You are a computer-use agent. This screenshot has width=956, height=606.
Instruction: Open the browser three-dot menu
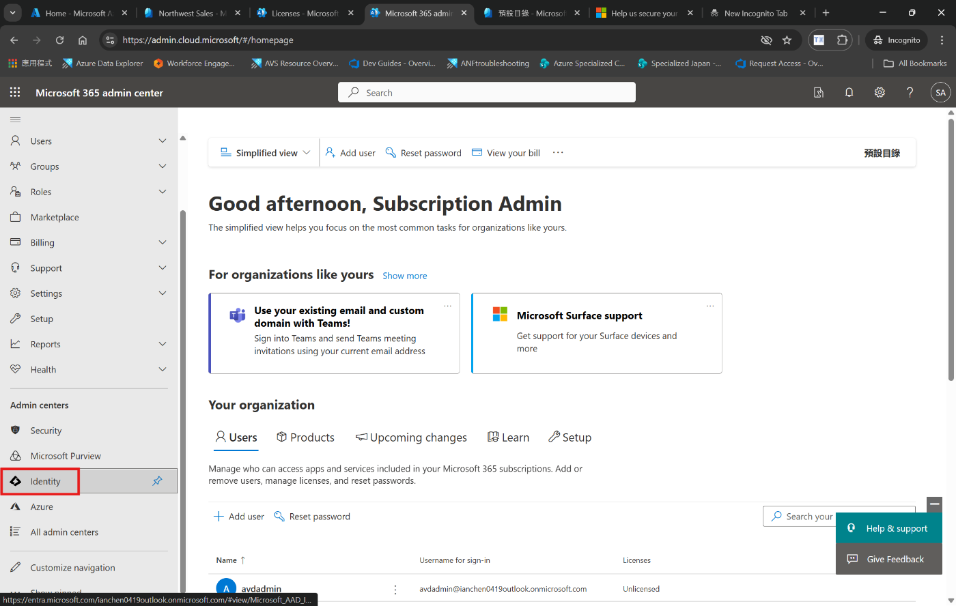[x=942, y=40]
